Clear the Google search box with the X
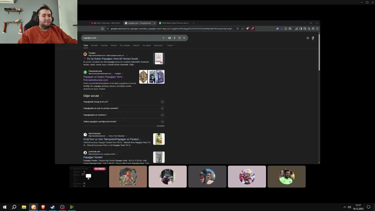The width and height of the screenshot is (375, 211). (163, 38)
